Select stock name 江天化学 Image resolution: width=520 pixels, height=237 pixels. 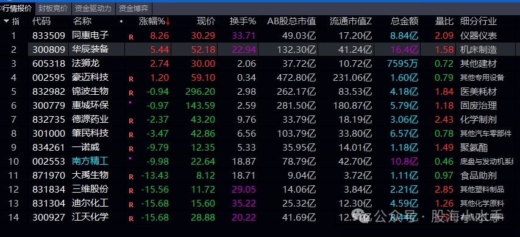[x=90, y=217]
